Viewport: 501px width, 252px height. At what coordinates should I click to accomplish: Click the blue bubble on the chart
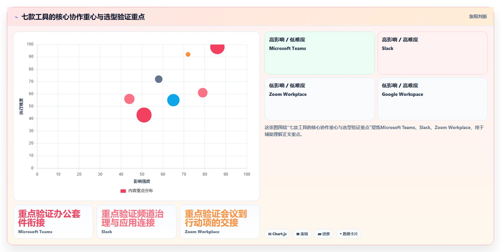click(173, 100)
